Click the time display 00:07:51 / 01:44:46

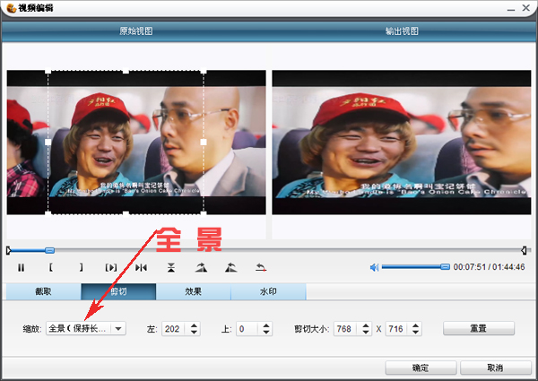tap(489, 267)
